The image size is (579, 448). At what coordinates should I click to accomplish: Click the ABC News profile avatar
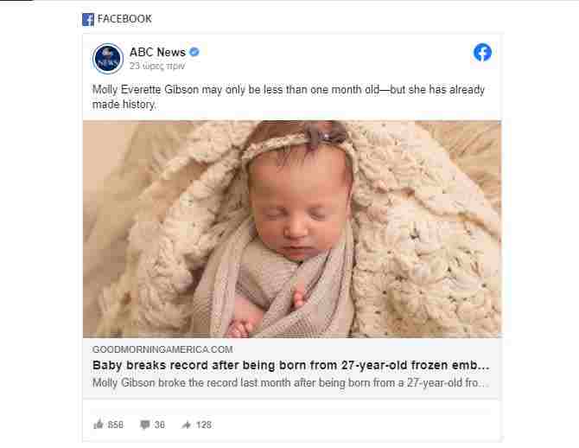108,59
